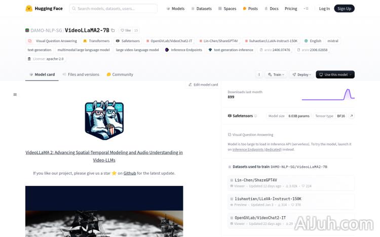The image size is (380, 237).
Task: Open the additional navigation menu icon
Action: click(306, 9)
